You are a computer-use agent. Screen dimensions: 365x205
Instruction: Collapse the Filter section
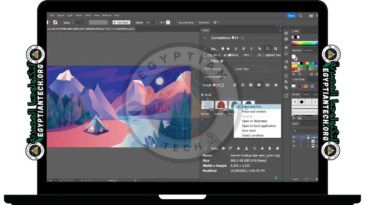205,61
